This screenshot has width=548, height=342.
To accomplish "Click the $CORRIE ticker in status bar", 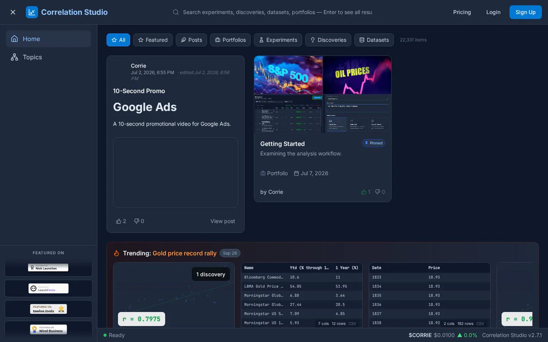I will coord(420,335).
